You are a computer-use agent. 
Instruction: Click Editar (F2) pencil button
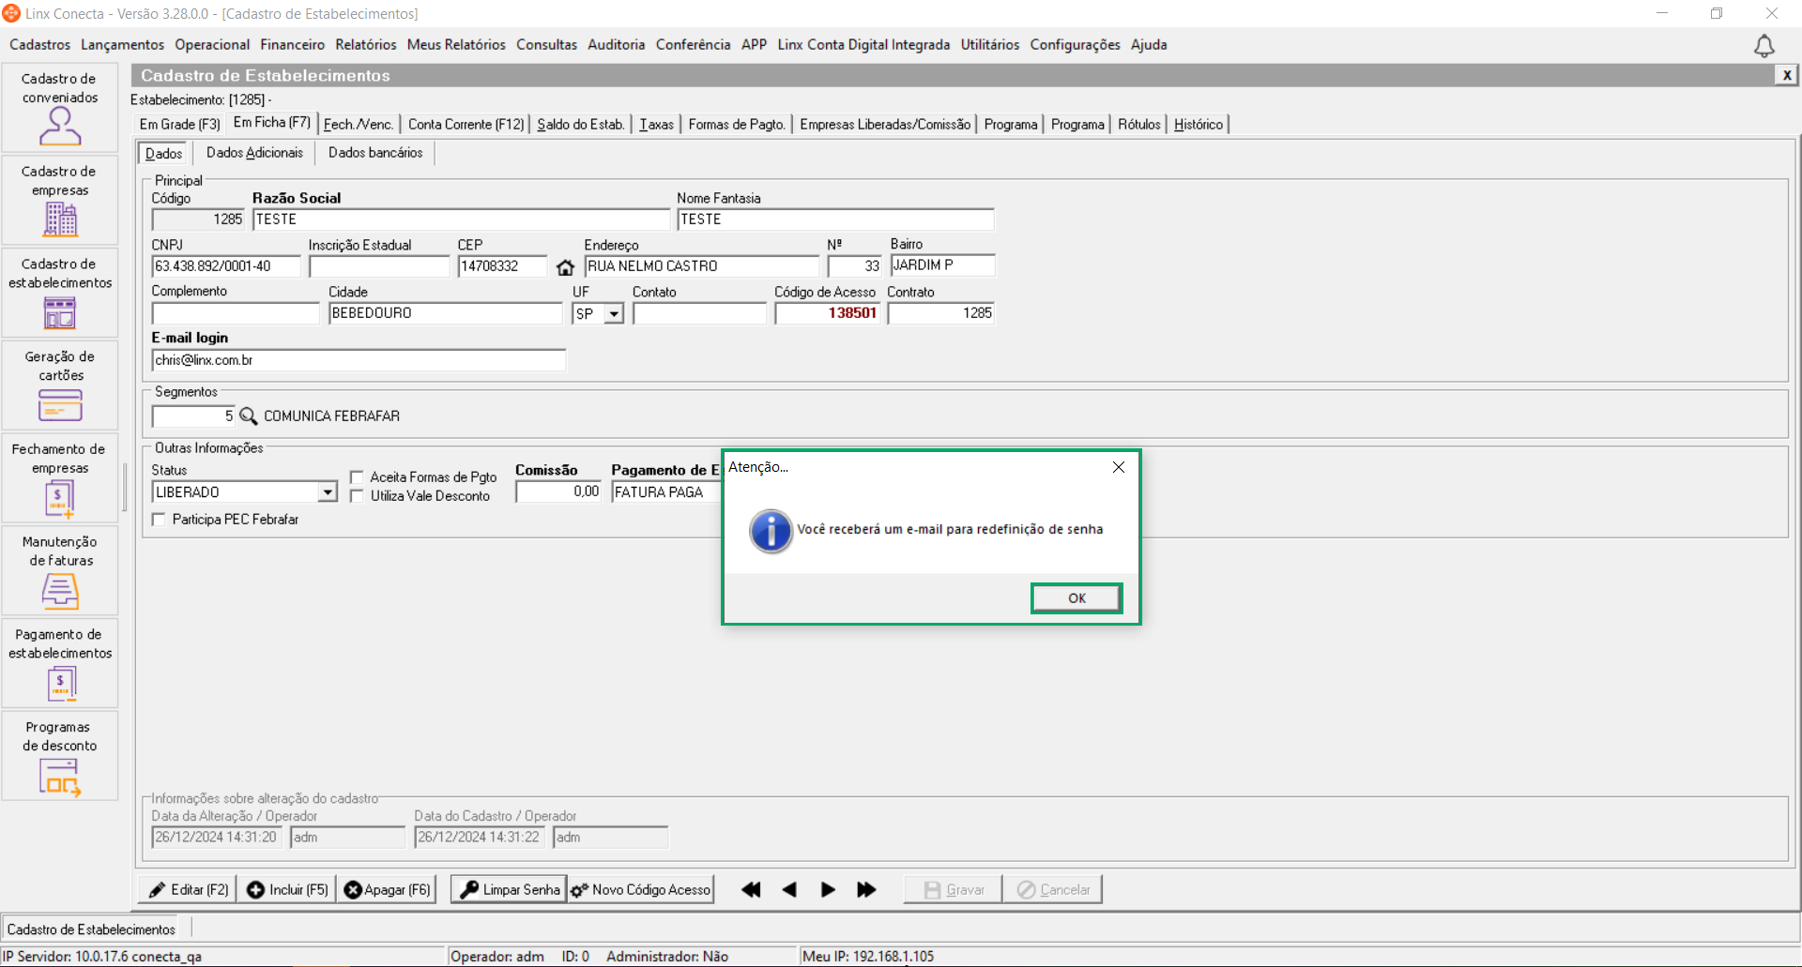tap(187, 889)
